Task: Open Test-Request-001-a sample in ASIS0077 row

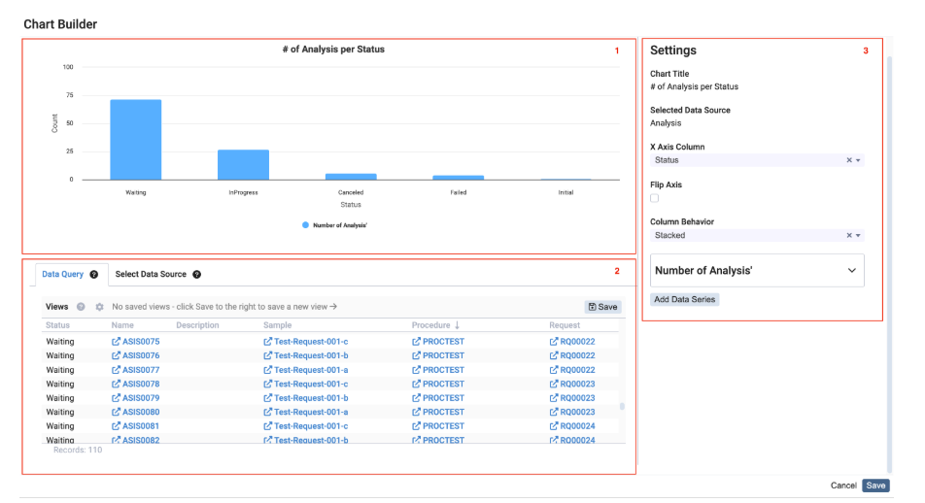Action: click(x=311, y=370)
